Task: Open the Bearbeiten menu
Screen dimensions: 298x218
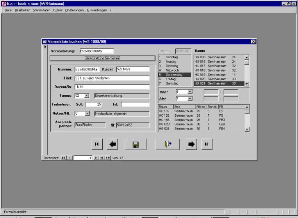Action: 22,10
